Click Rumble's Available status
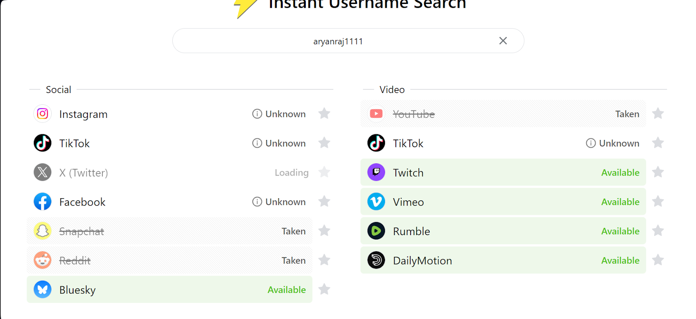This screenshot has width=696, height=319. click(620, 231)
